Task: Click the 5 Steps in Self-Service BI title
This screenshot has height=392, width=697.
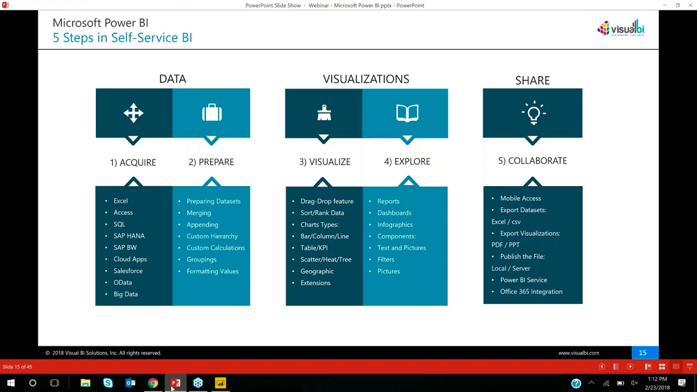Action: (x=123, y=38)
